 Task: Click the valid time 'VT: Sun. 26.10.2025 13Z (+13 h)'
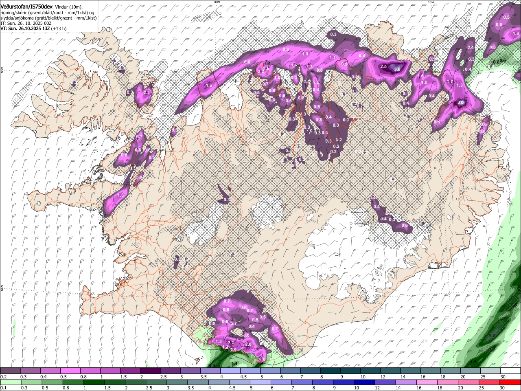pyautogui.click(x=33, y=29)
